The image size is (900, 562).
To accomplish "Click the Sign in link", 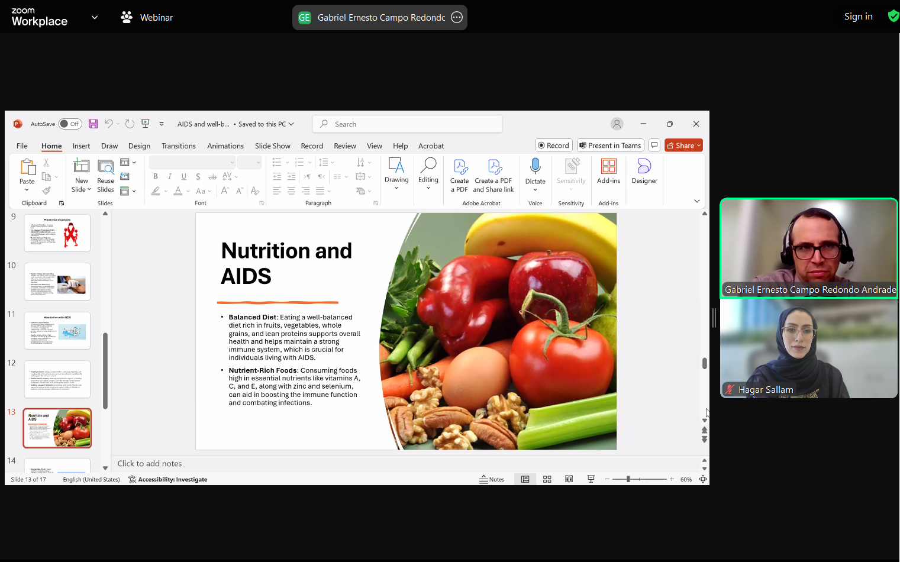I will 858,17.
